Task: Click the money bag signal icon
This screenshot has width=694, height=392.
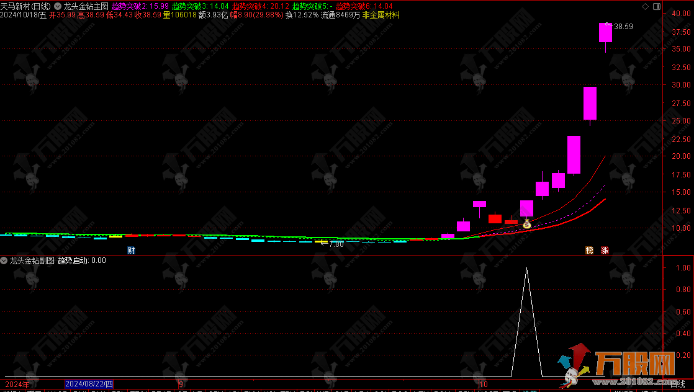Action: pyautogui.click(x=526, y=224)
